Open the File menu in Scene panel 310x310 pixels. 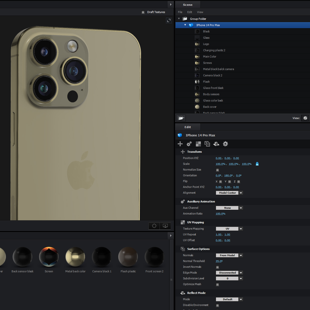[180, 12]
